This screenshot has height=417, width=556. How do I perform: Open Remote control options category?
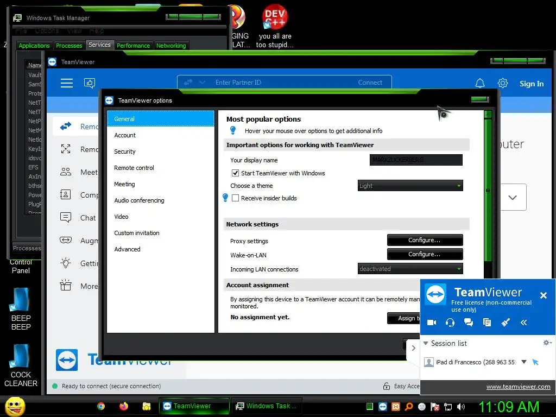tap(161, 168)
